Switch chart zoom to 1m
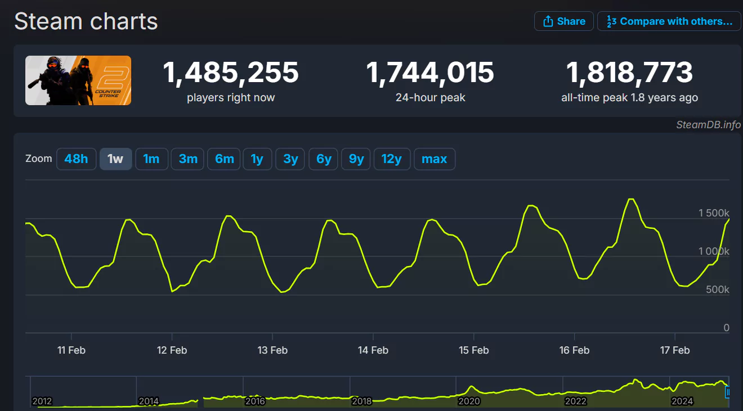This screenshot has height=411, width=743. [x=151, y=159]
